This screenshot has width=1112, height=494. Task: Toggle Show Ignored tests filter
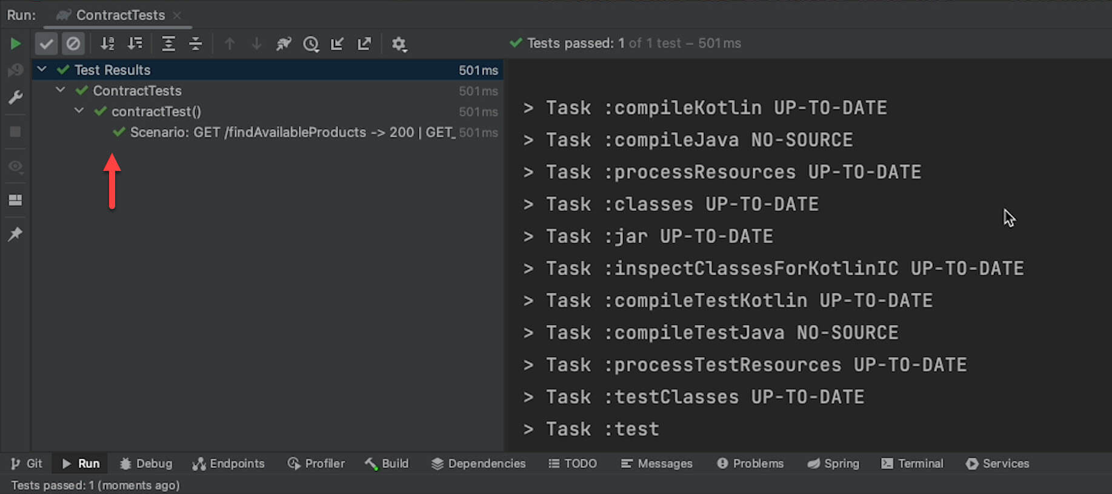[x=73, y=44]
